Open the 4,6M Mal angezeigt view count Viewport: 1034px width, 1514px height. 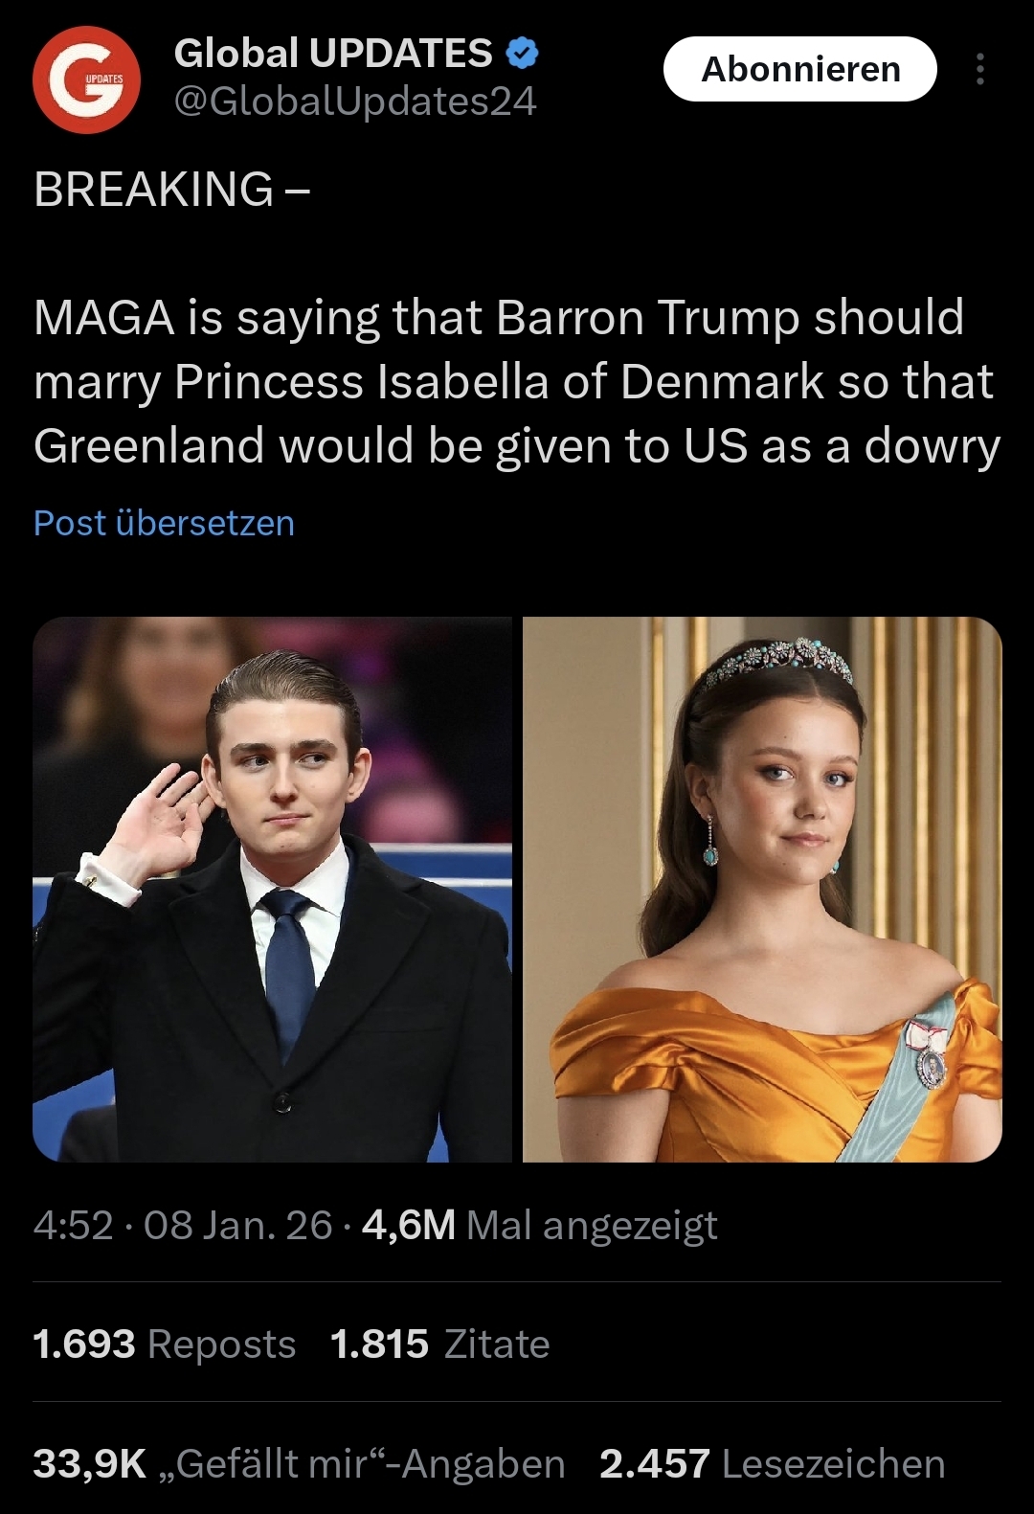click(x=540, y=1225)
